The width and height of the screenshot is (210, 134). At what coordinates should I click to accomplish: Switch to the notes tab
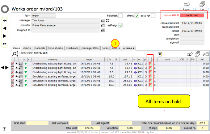click(105, 48)
